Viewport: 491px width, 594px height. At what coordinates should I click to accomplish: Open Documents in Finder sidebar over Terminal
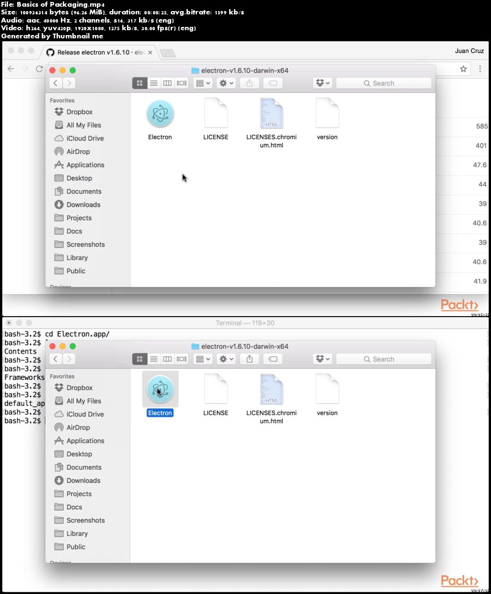click(x=78, y=467)
